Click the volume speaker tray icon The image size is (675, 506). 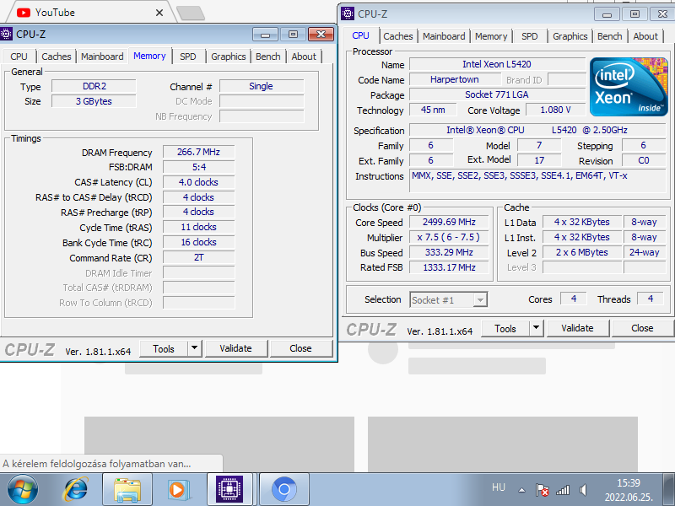pos(583,490)
